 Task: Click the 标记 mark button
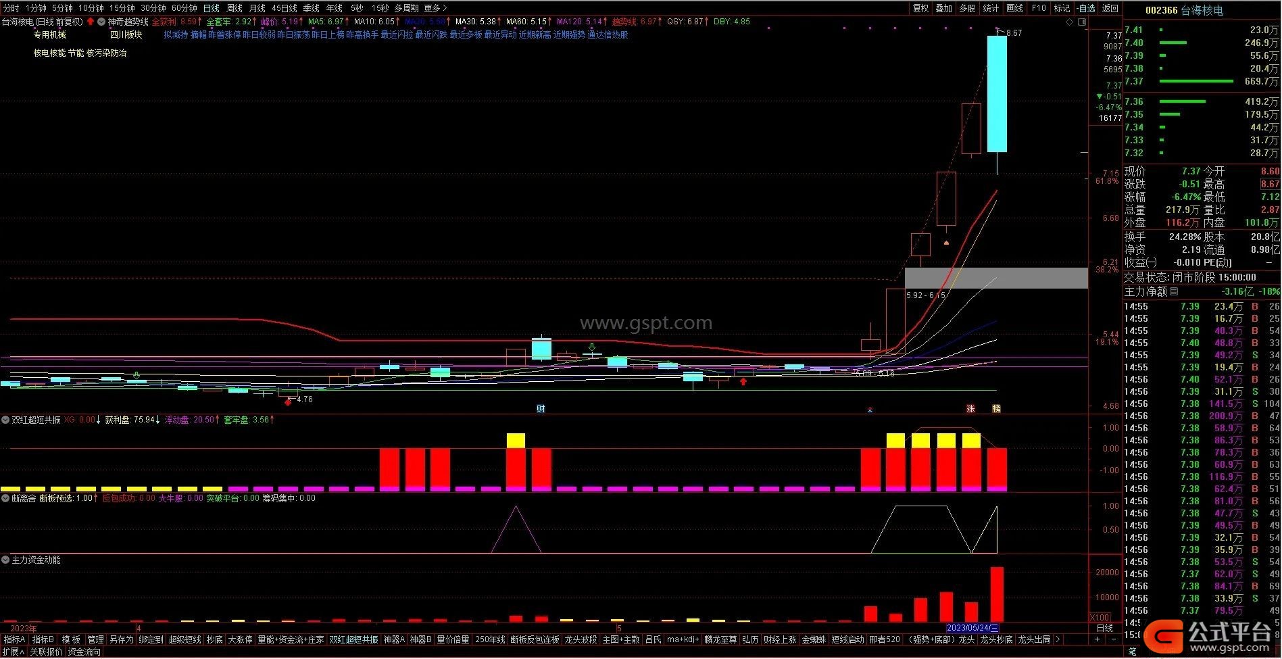pos(1062,8)
